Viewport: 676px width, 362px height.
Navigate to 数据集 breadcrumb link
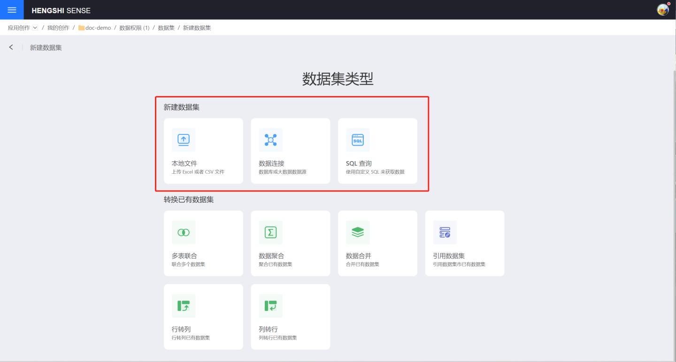click(x=166, y=28)
